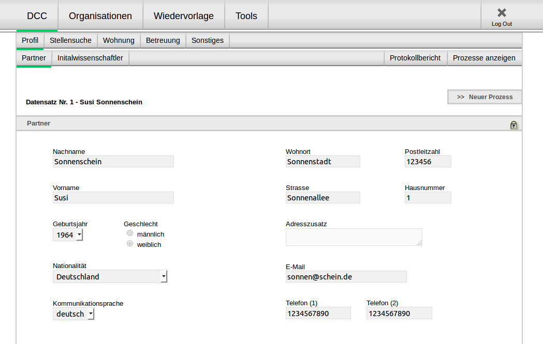543x344 pixels.
Task: Click the Protokollbericht button
Action: pyautogui.click(x=415, y=58)
